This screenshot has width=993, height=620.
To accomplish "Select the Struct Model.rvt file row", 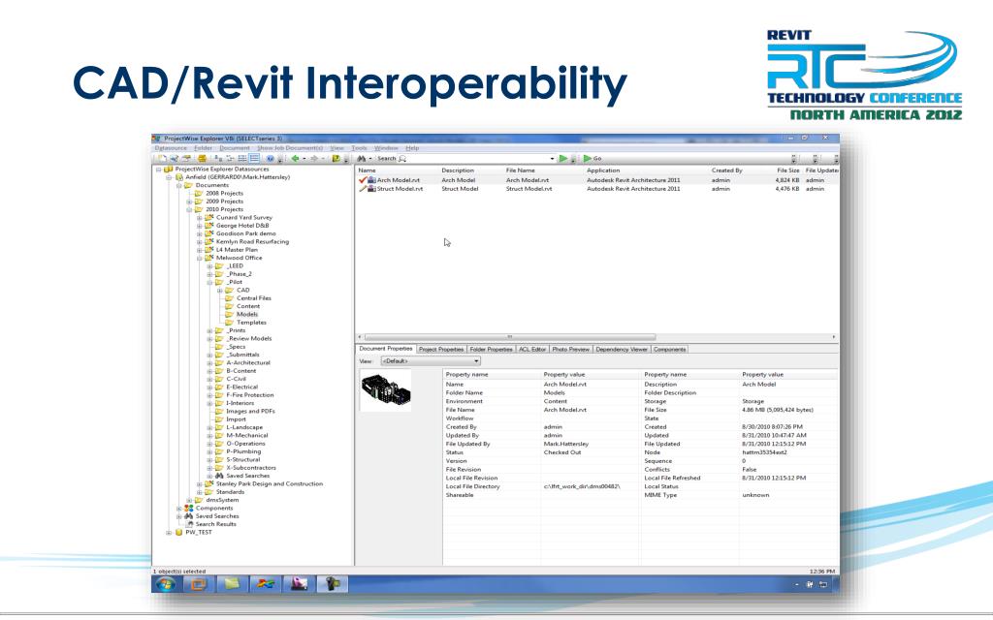I will point(596,189).
